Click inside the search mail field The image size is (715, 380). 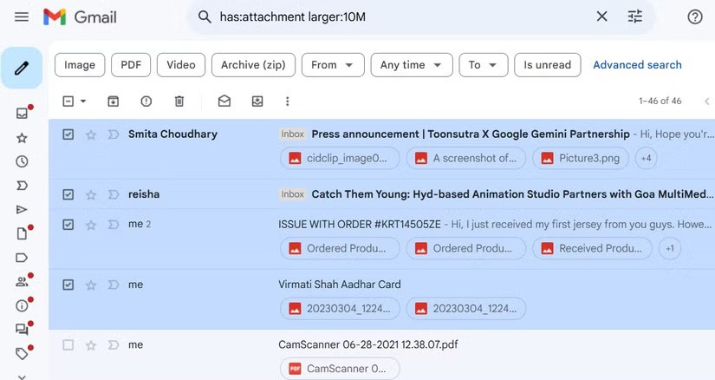390,16
